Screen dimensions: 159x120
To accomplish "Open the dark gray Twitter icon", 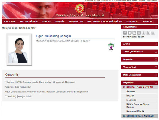I will click(129, 33).
